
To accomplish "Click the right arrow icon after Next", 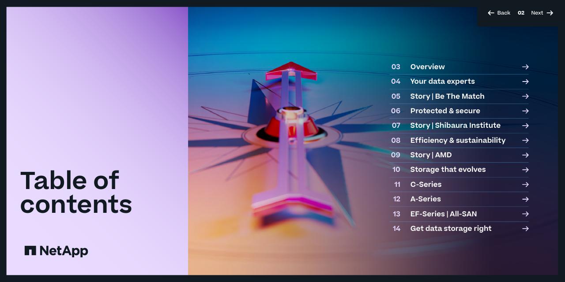I will [550, 13].
